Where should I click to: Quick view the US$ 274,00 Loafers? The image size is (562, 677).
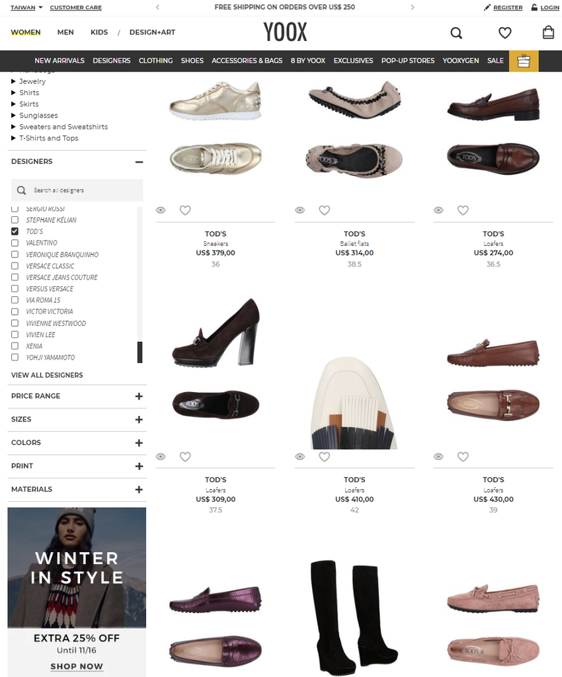coord(438,210)
